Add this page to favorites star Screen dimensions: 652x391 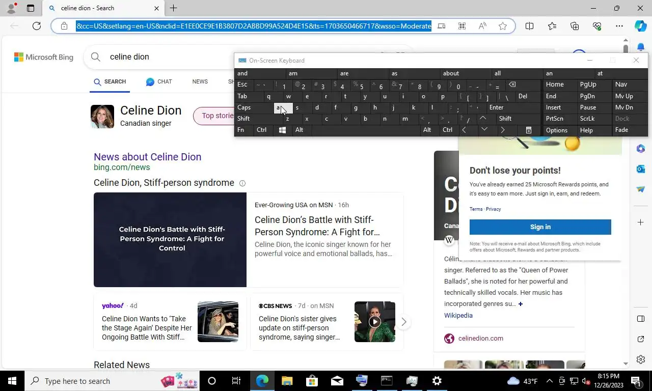pos(503,26)
